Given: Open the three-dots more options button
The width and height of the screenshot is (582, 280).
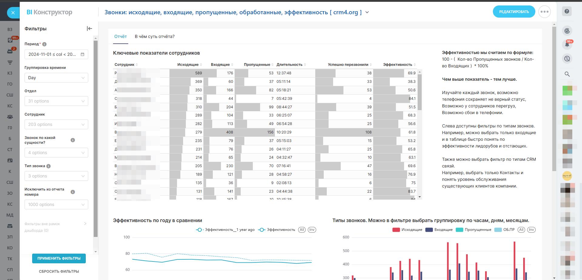Looking at the screenshot, I should pyautogui.click(x=544, y=12).
